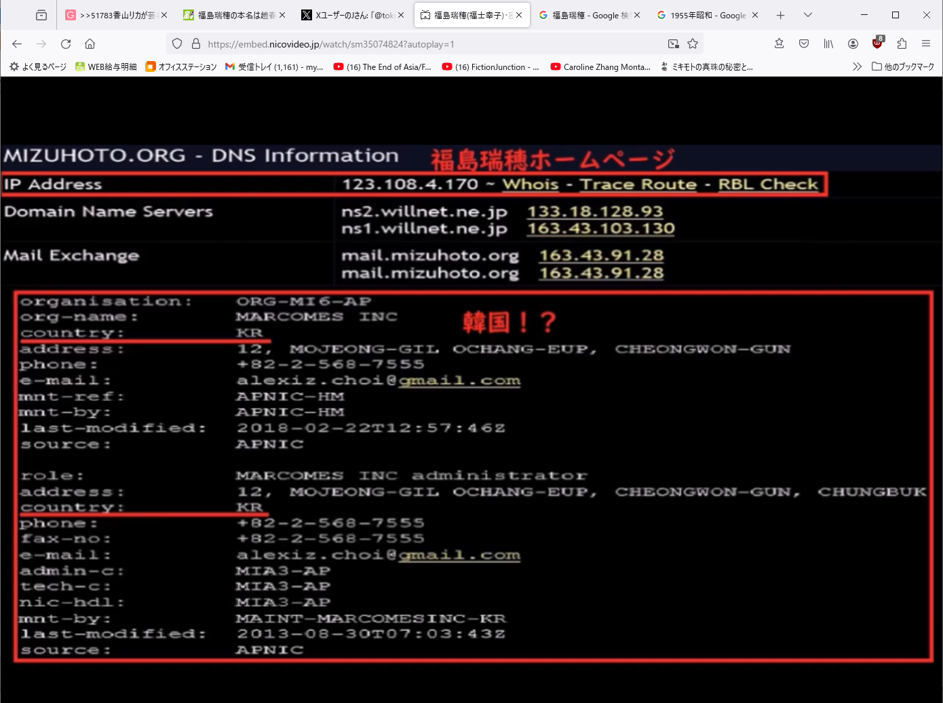943x703 pixels.
Task: Expand the list all tabs chevron
Action: click(807, 15)
